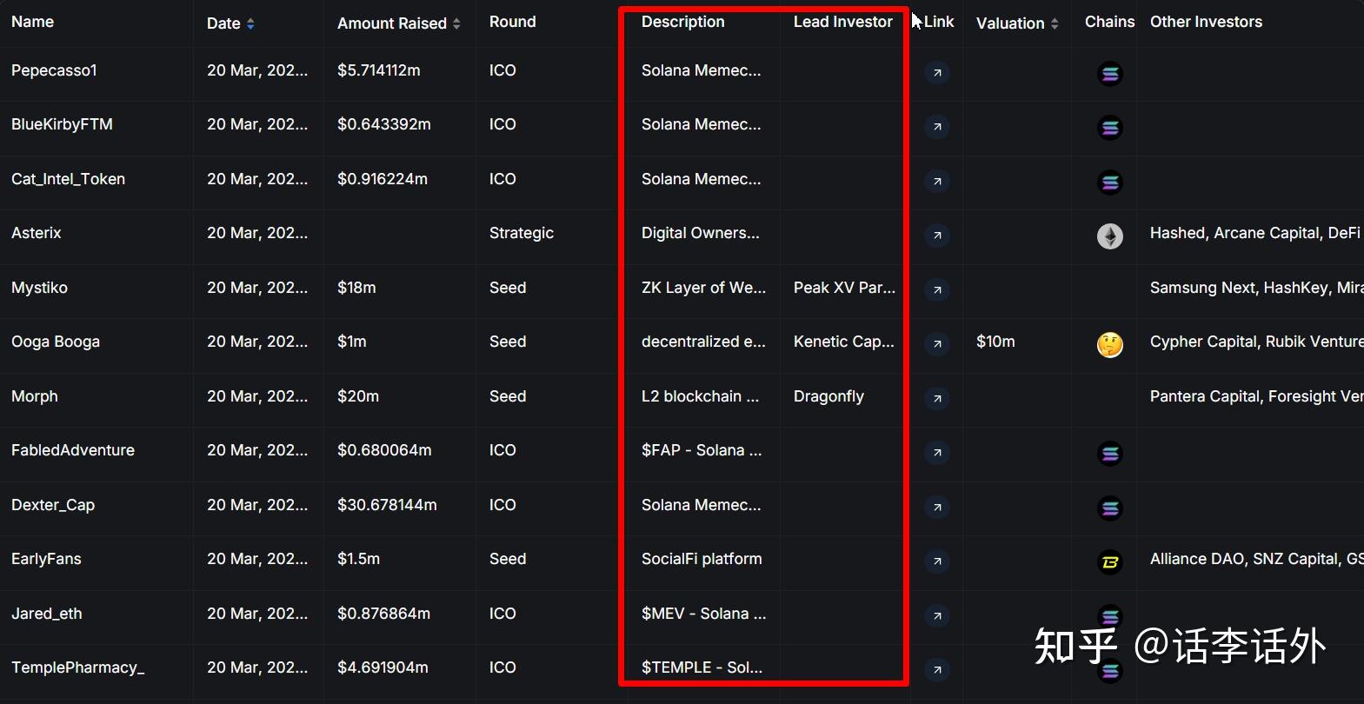Click Samsung Next, HashKey investors cell
The width and height of the screenshot is (1364, 704).
[1256, 288]
